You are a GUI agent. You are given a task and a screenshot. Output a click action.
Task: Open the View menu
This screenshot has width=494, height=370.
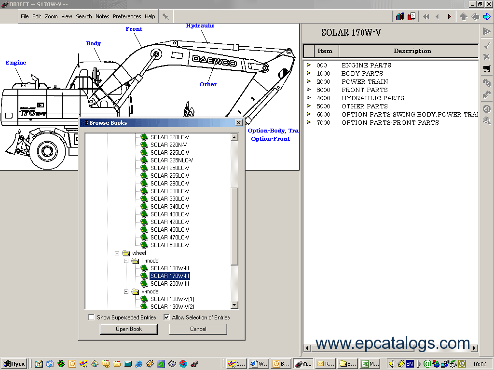[67, 16]
